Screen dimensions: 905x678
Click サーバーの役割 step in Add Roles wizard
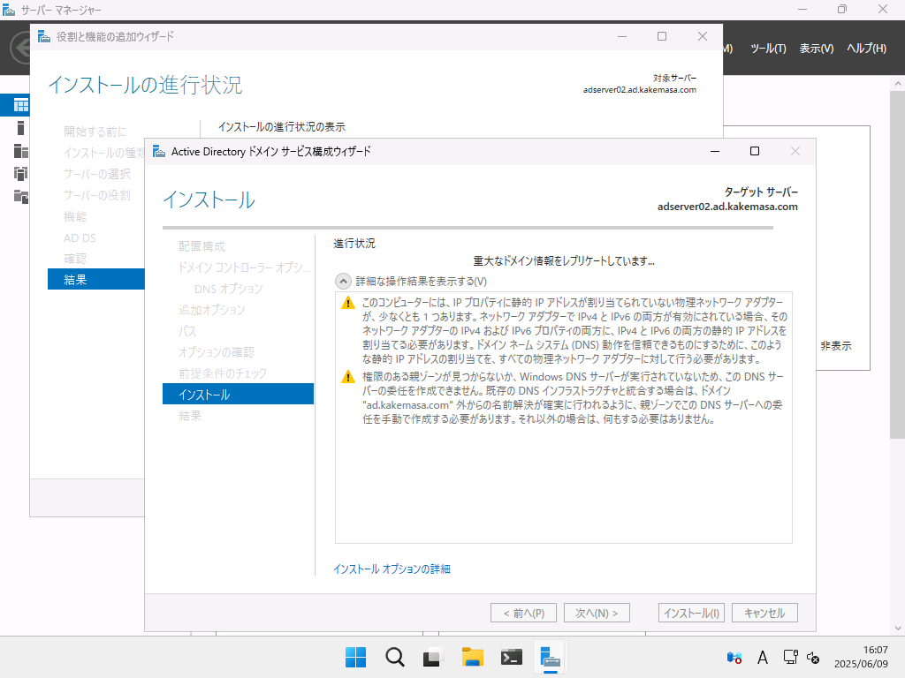(97, 195)
